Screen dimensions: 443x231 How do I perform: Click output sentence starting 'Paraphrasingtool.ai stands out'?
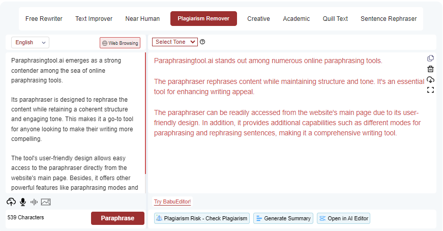point(268,61)
